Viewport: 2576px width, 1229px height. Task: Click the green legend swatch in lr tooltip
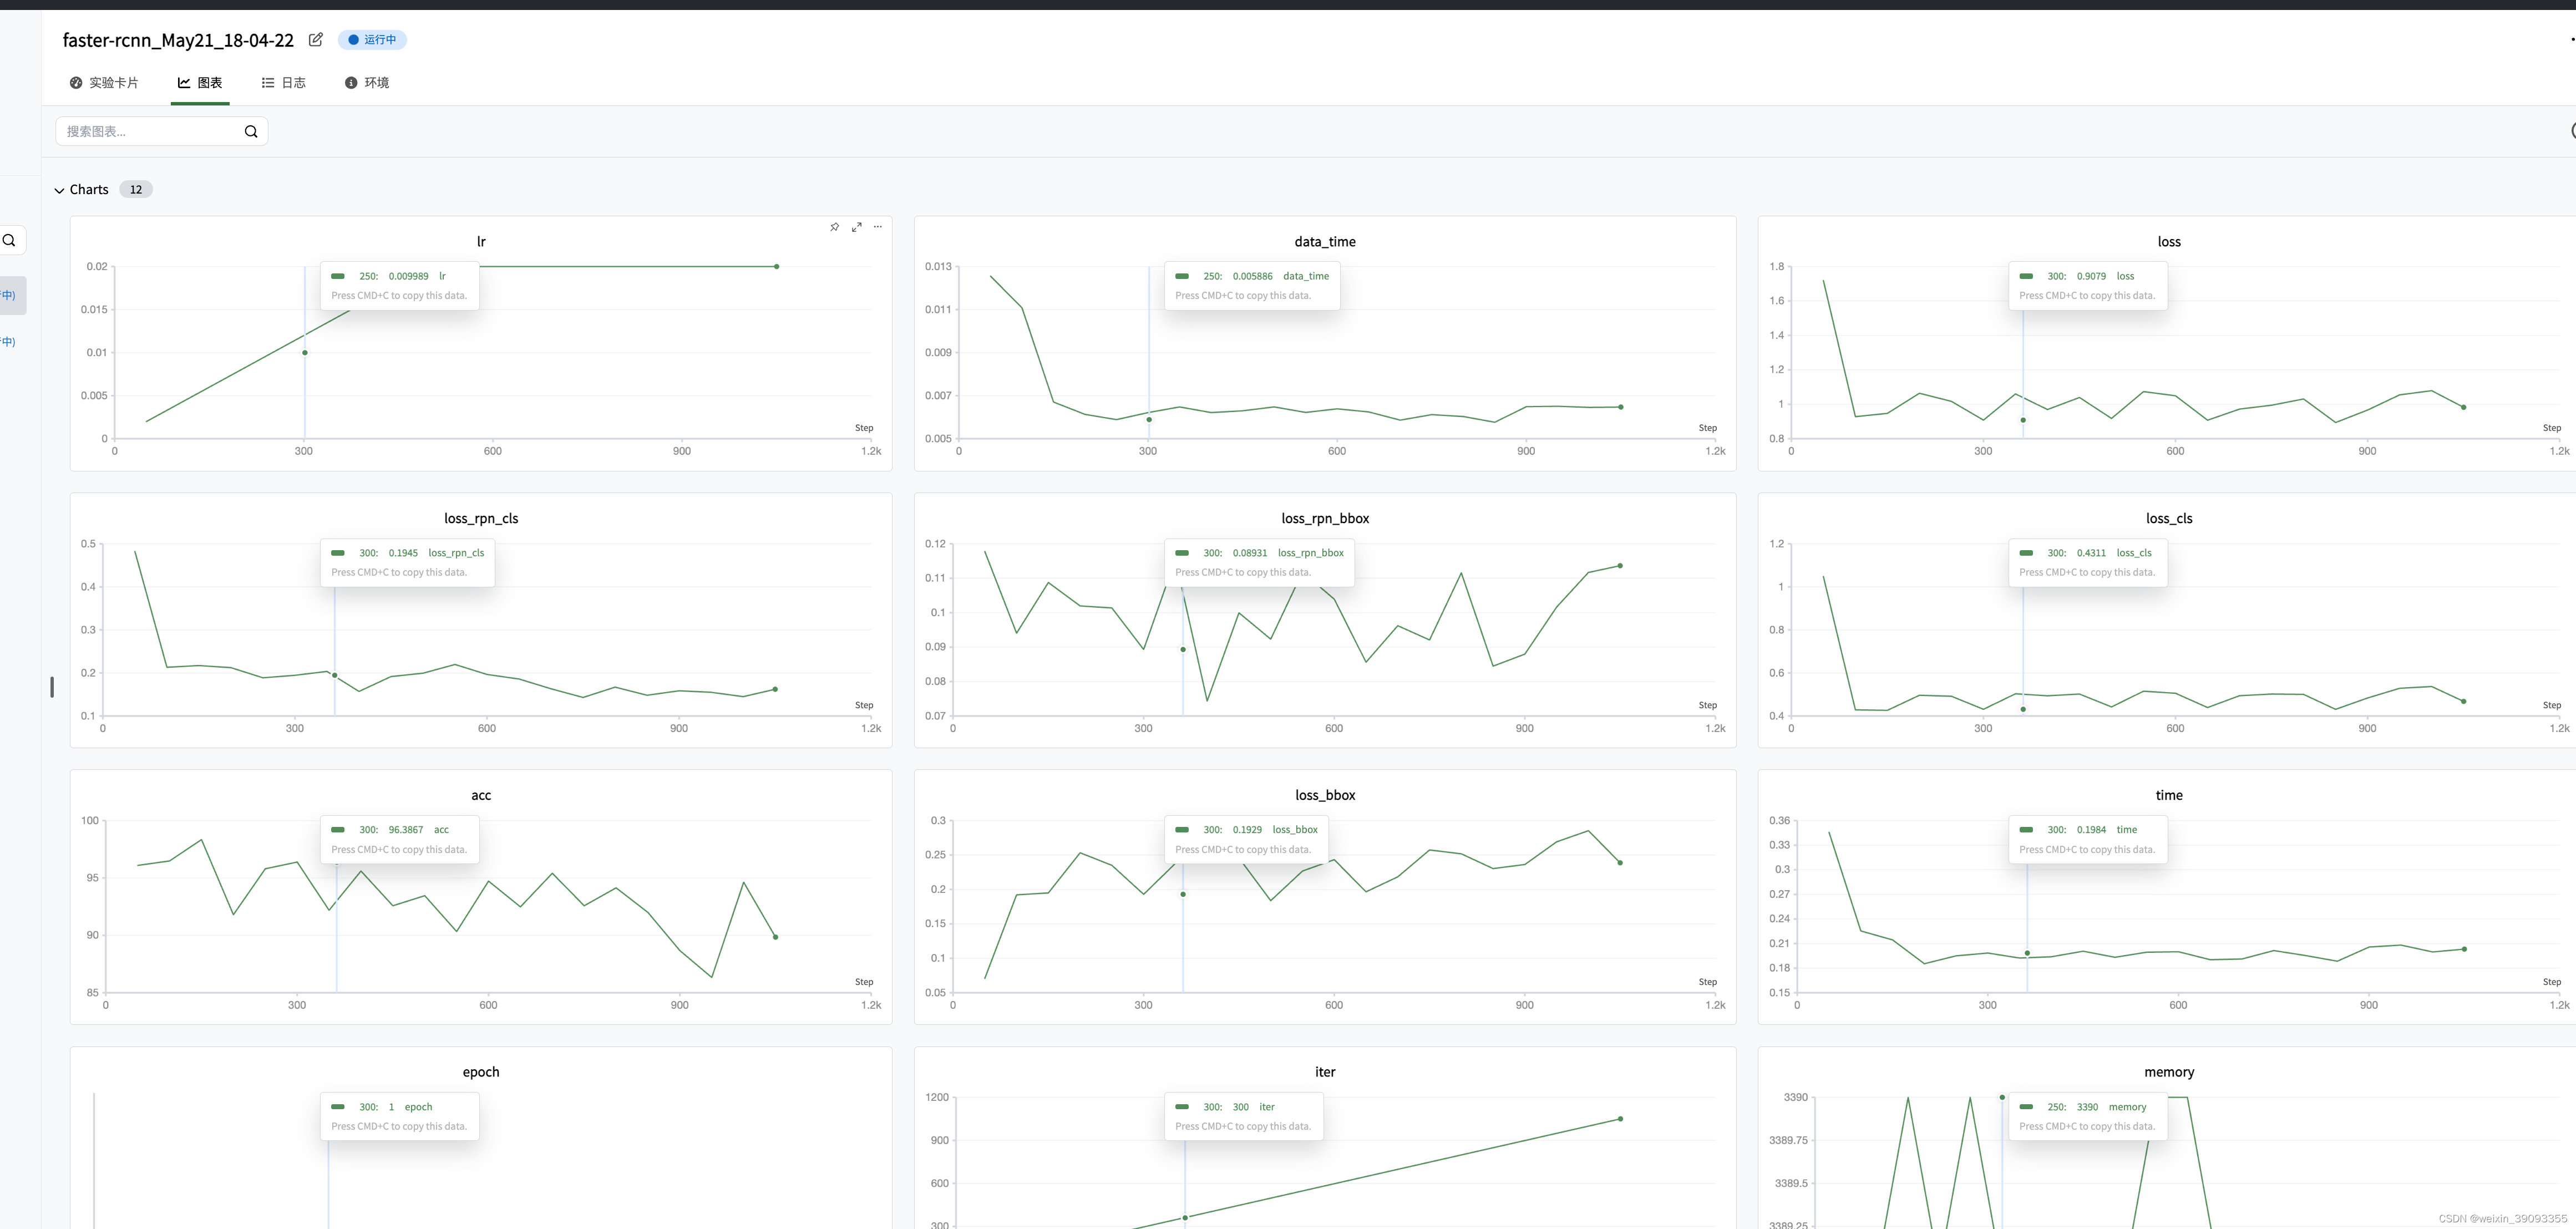[338, 276]
